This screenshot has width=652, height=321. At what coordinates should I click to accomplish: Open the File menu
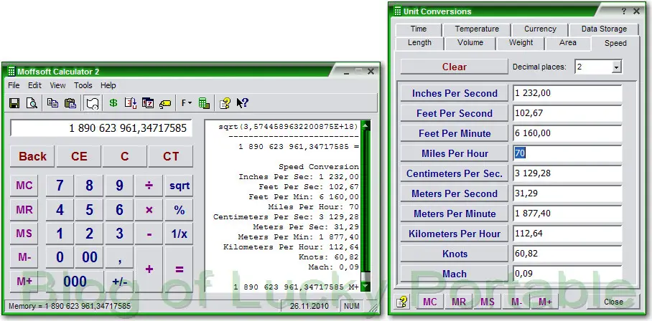click(x=14, y=85)
